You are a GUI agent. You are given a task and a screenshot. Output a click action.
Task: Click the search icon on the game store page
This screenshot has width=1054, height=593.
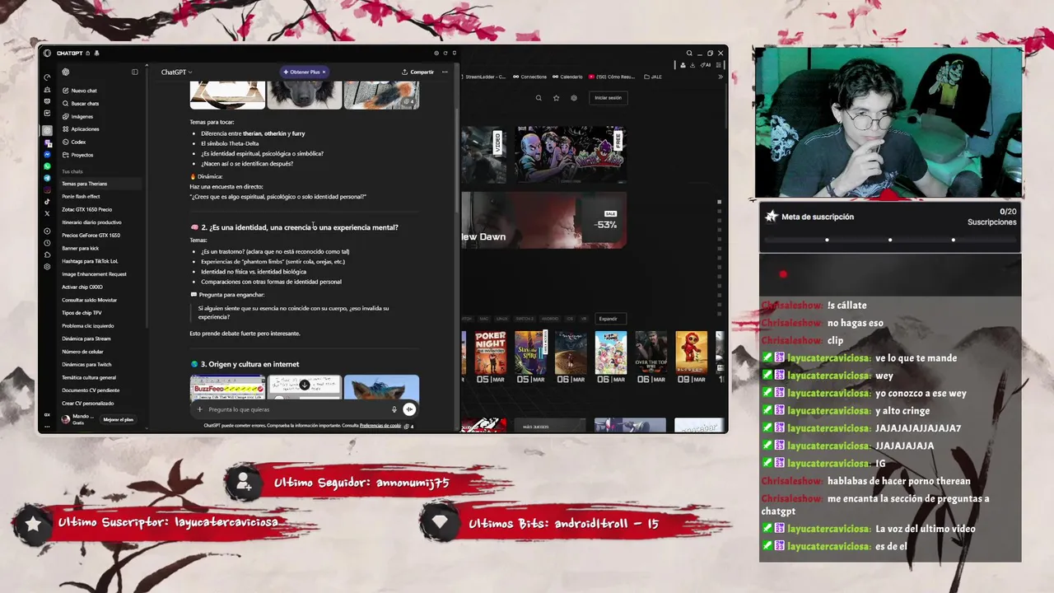539,98
